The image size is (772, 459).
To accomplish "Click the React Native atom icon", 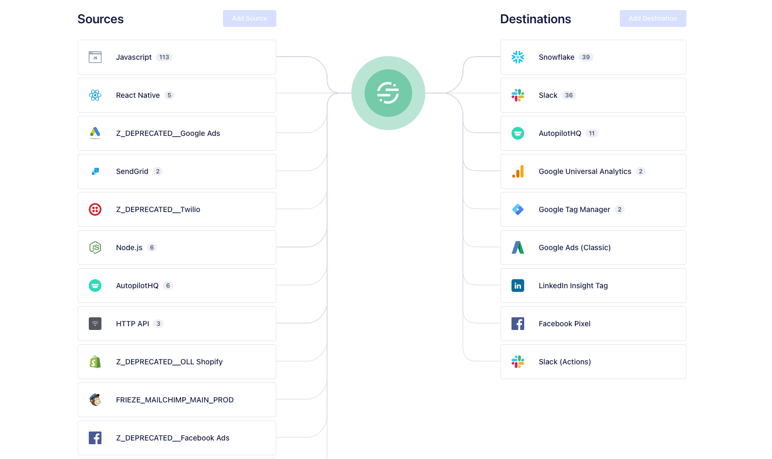I will click(x=95, y=95).
